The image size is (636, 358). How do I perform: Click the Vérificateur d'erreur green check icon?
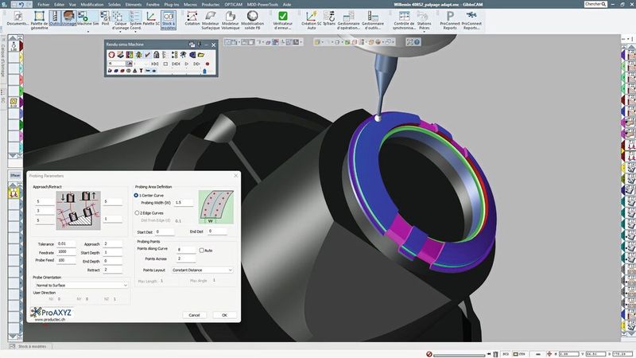click(x=283, y=16)
